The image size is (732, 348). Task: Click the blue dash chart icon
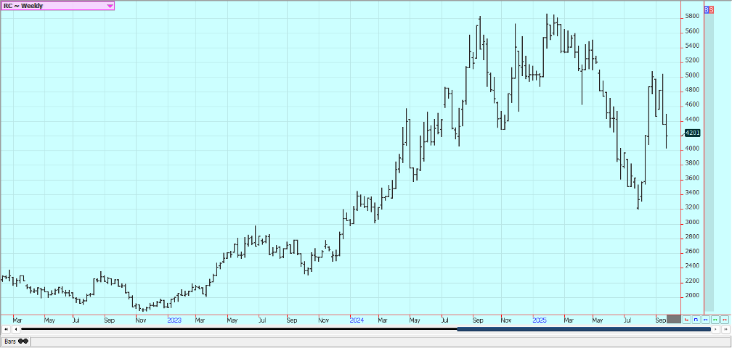click(x=706, y=319)
